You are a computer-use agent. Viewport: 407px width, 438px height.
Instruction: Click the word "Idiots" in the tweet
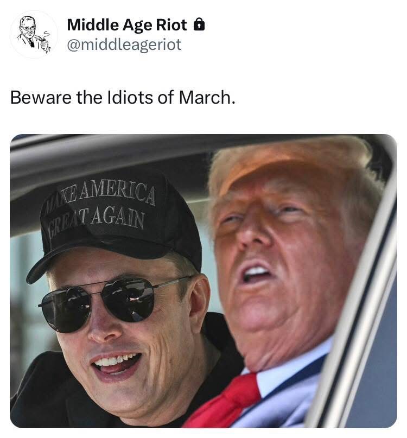click(130, 98)
